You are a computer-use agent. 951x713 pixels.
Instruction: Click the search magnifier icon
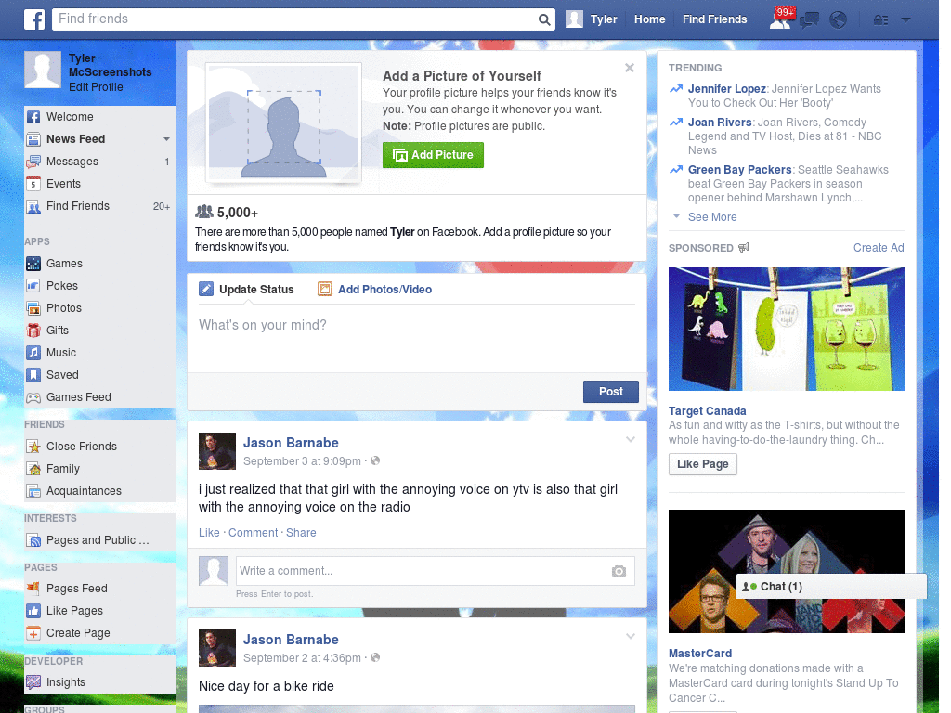544,19
